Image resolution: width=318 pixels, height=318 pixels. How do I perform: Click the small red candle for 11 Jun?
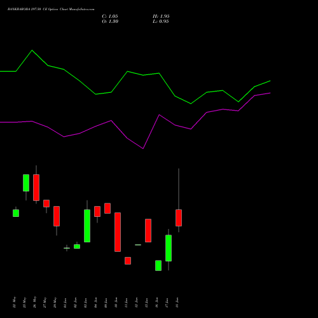pyautogui.click(x=128, y=261)
